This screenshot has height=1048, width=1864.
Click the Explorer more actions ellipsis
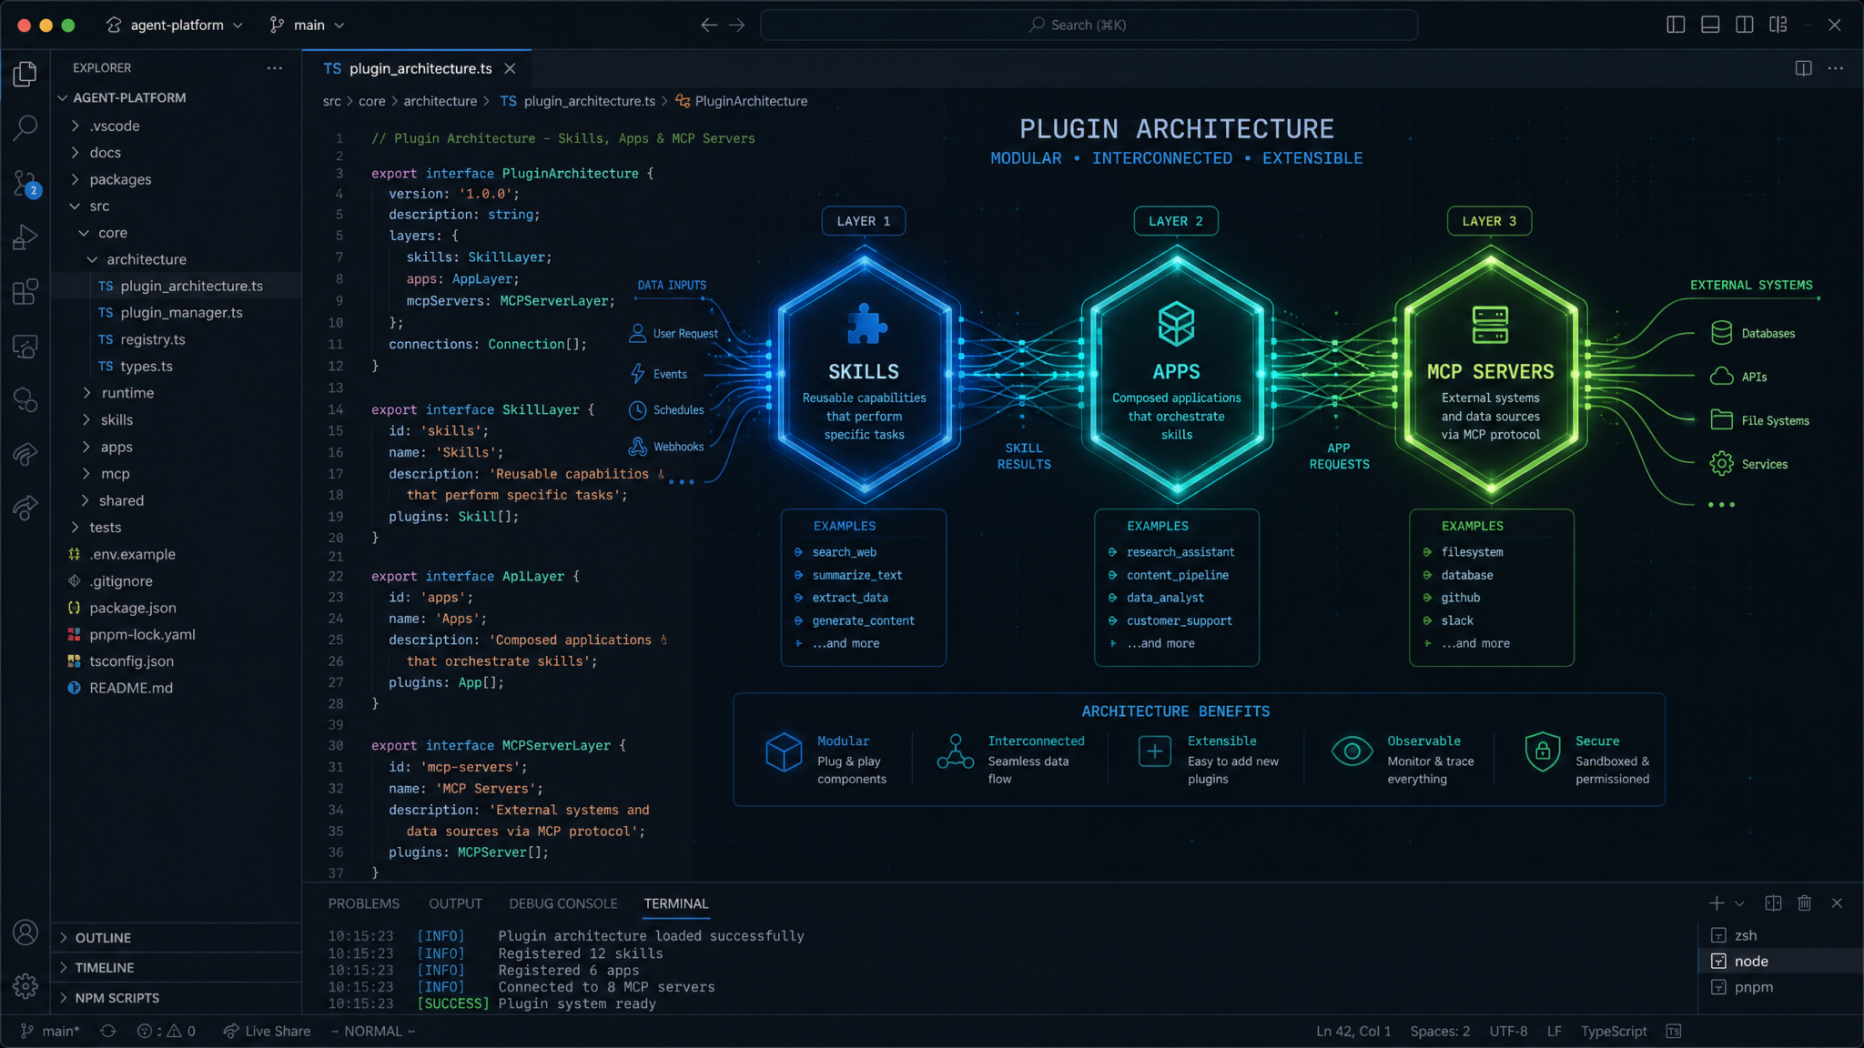[x=274, y=68]
